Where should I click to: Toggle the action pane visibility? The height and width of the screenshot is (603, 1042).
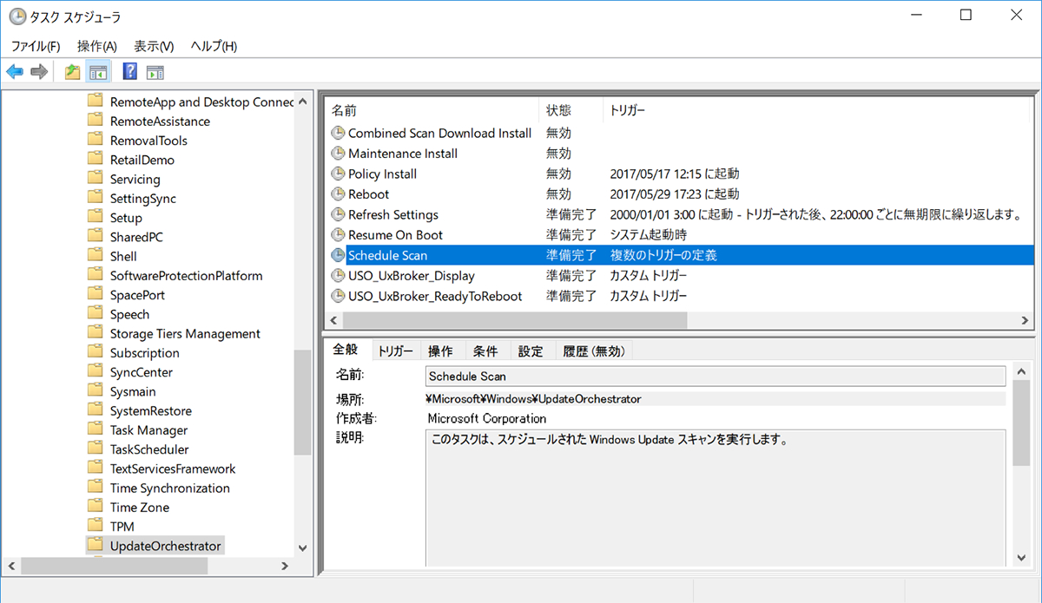[x=155, y=71]
